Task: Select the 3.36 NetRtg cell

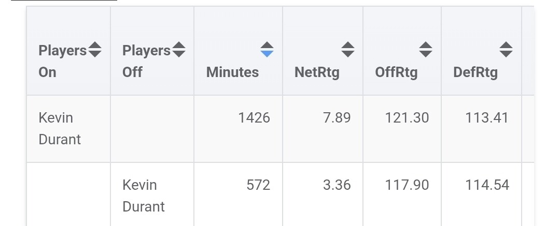Action: [337, 185]
